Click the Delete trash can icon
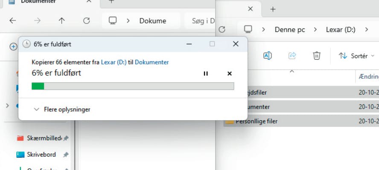Image resolution: width=379 pixels, height=170 pixels. (316, 56)
